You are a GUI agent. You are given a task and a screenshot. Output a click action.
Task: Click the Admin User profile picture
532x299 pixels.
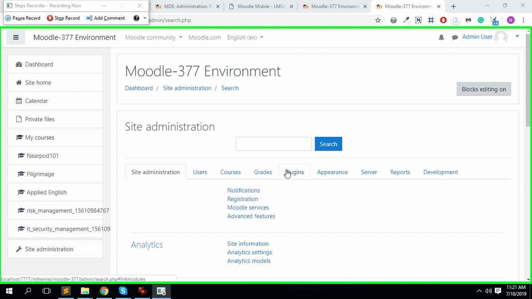501,37
